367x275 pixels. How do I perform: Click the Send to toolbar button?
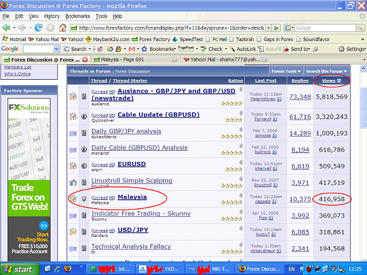point(297,49)
